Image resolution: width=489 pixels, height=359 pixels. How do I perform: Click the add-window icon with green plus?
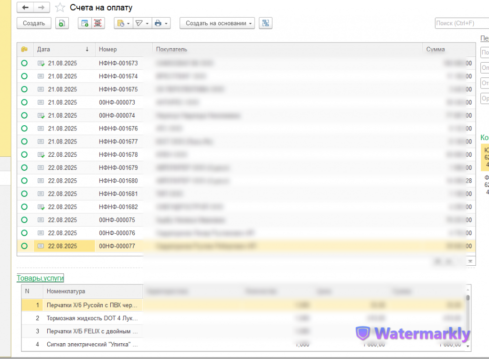pos(85,23)
